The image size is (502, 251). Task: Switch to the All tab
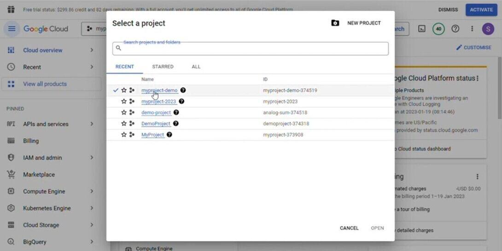[196, 67]
